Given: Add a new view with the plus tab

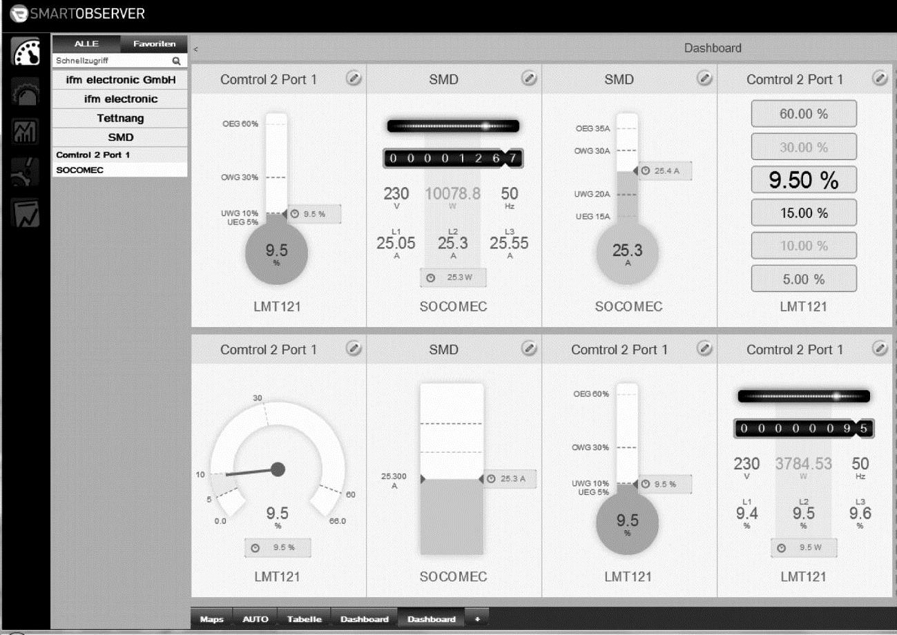Looking at the screenshot, I should (x=477, y=619).
